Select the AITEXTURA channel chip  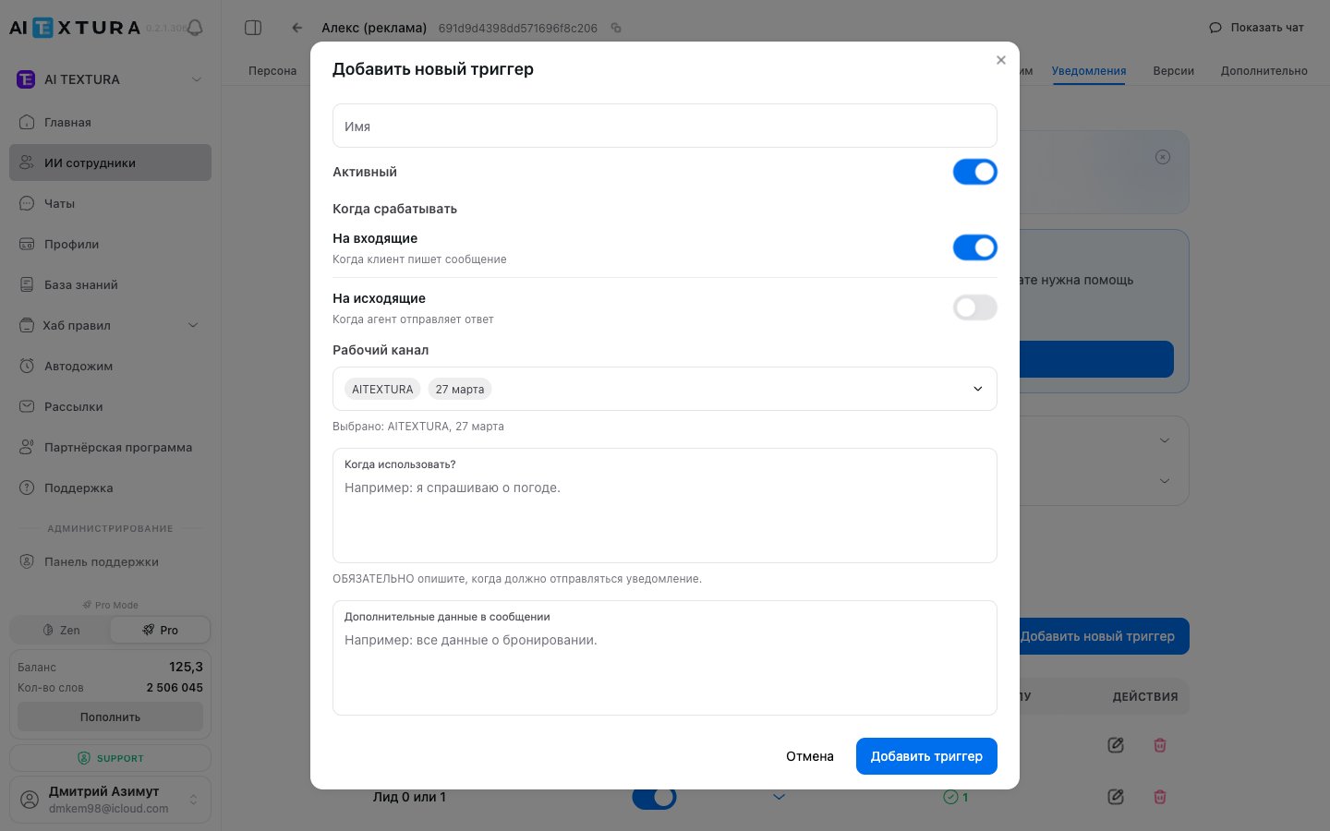pyautogui.click(x=382, y=389)
